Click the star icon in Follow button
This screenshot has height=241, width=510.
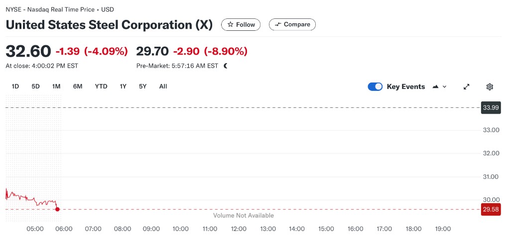pos(230,25)
